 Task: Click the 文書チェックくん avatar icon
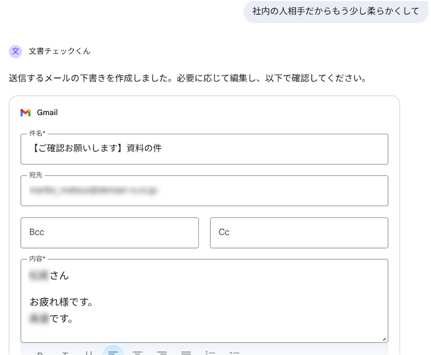pos(16,51)
